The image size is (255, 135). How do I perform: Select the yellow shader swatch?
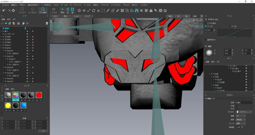[x=8, y=105]
